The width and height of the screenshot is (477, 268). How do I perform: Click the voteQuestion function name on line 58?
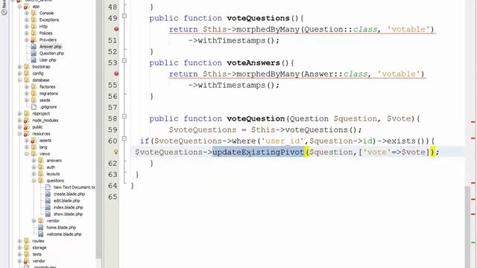(x=256, y=119)
